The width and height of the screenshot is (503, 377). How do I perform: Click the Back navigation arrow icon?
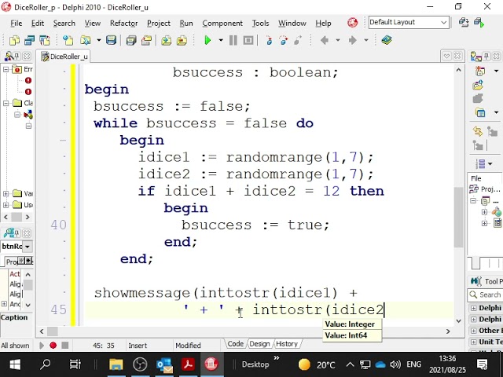325,40
